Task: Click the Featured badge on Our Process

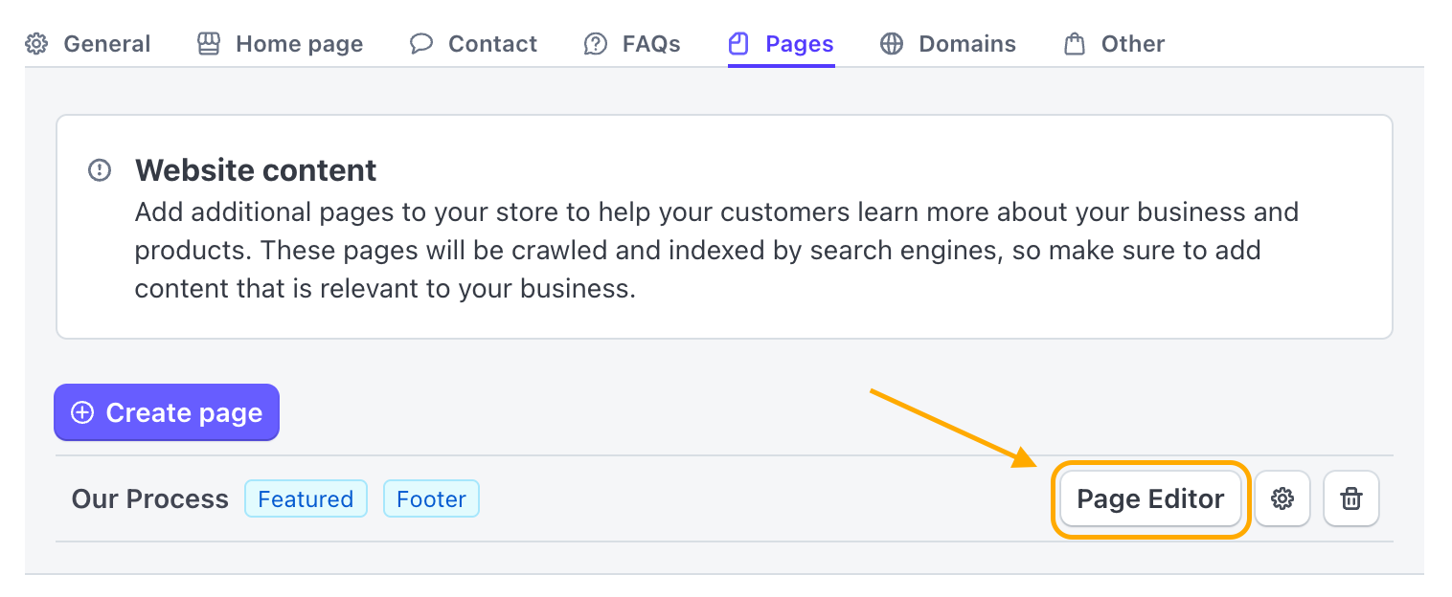Action: (306, 497)
